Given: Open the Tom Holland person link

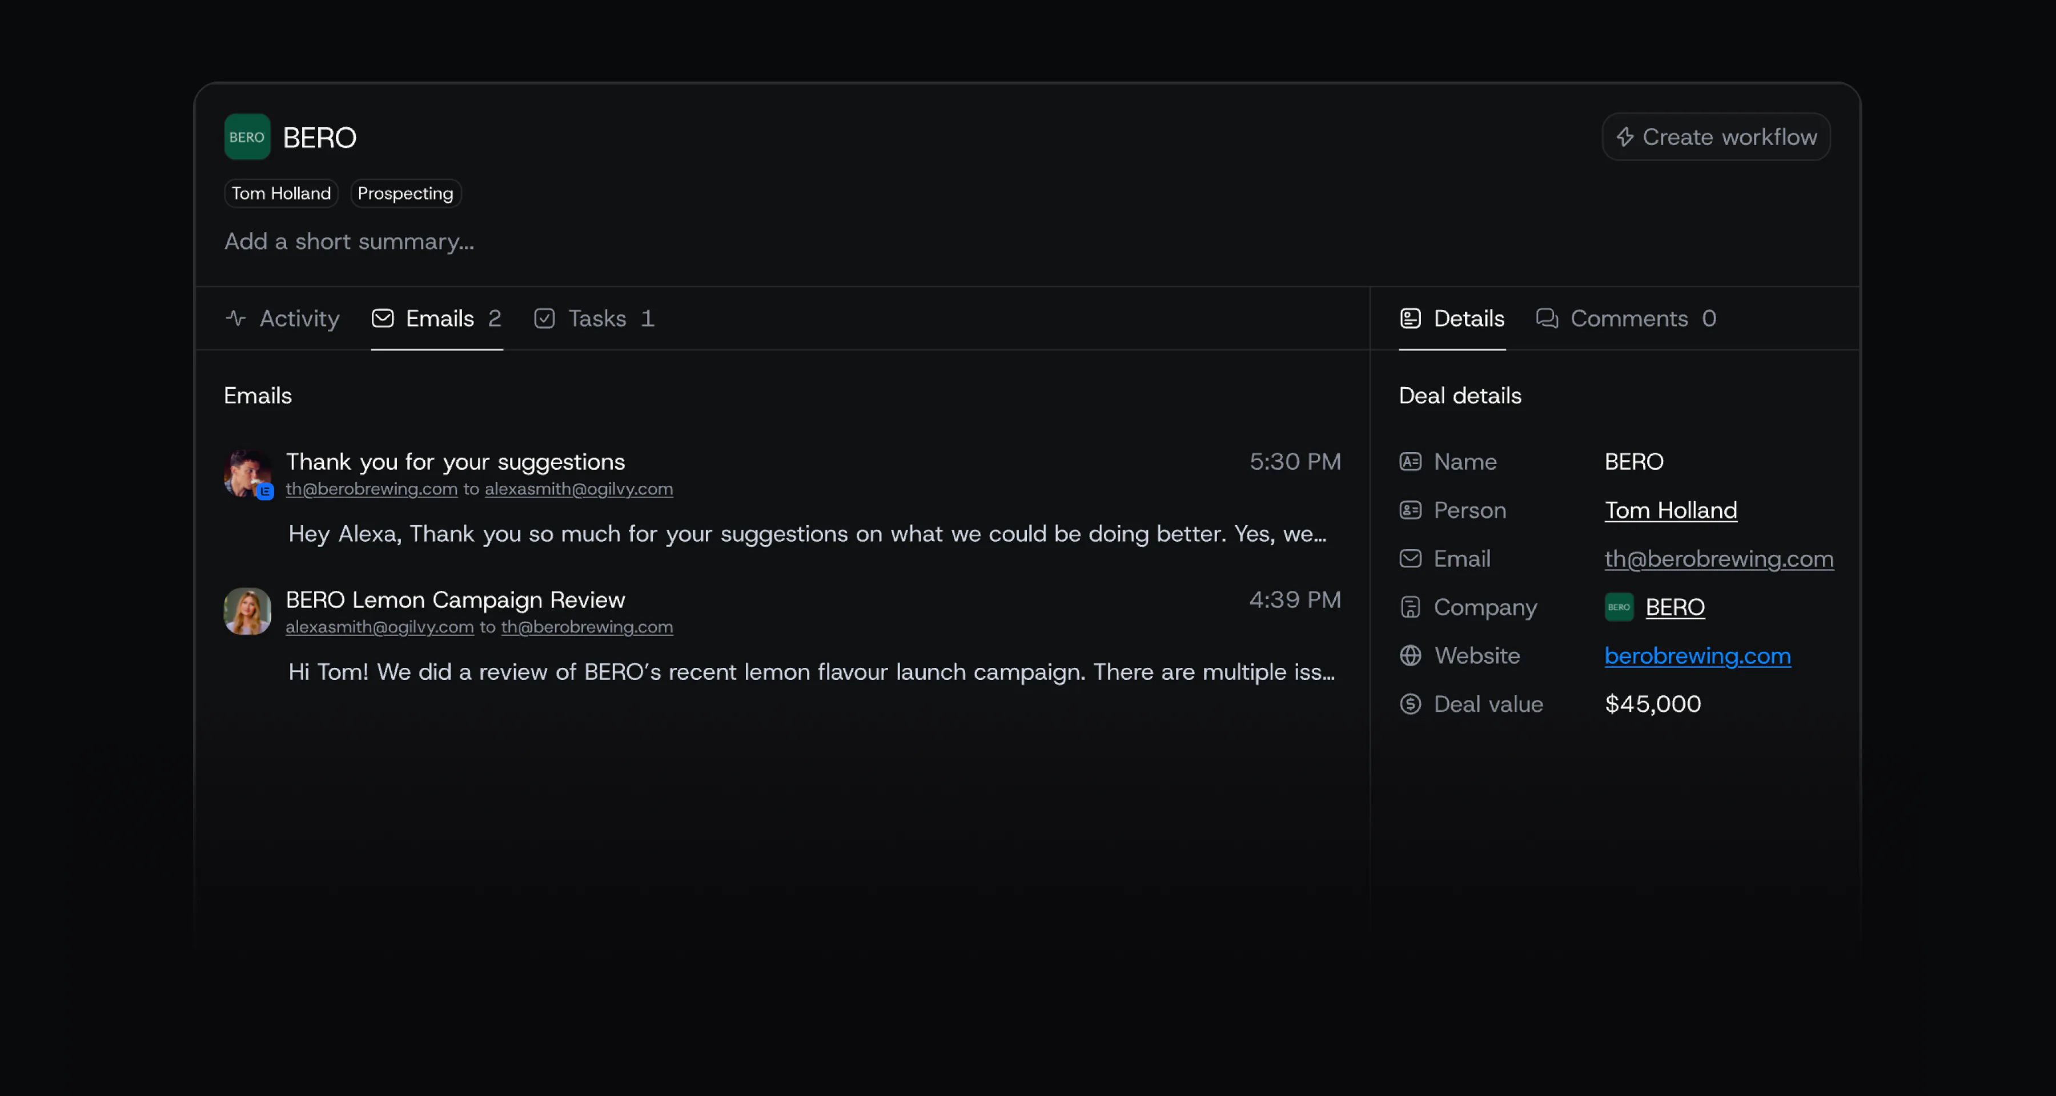Looking at the screenshot, I should click(1670, 510).
